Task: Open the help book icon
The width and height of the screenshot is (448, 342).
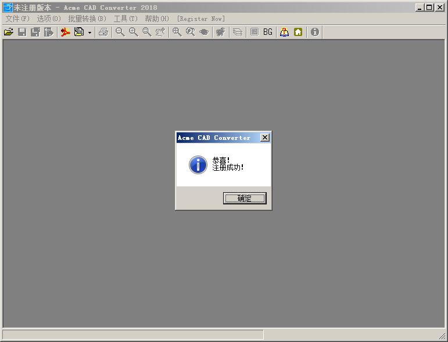Action: (x=284, y=32)
